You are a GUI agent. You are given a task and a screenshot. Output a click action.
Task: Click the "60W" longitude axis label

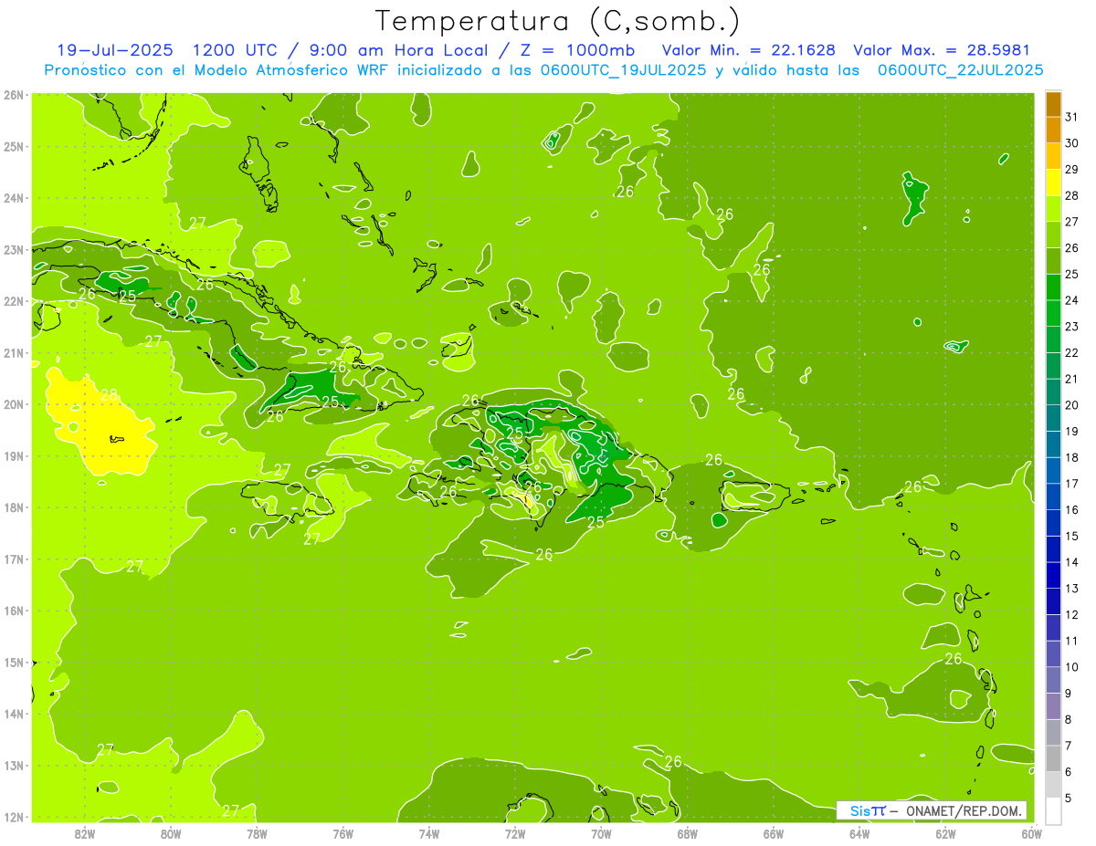1031,832
